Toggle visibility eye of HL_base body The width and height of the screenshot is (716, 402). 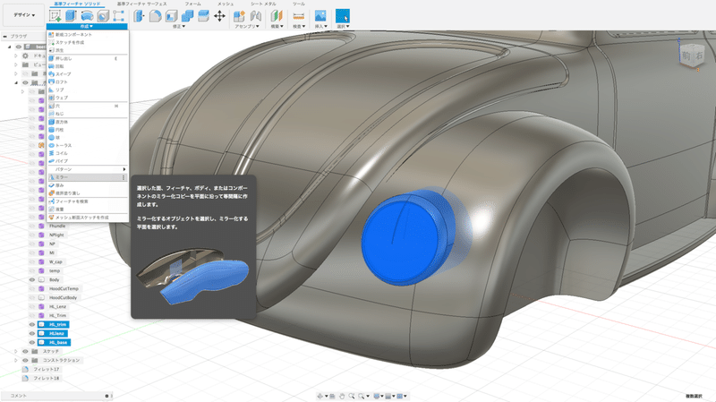pyautogui.click(x=32, y=342)
